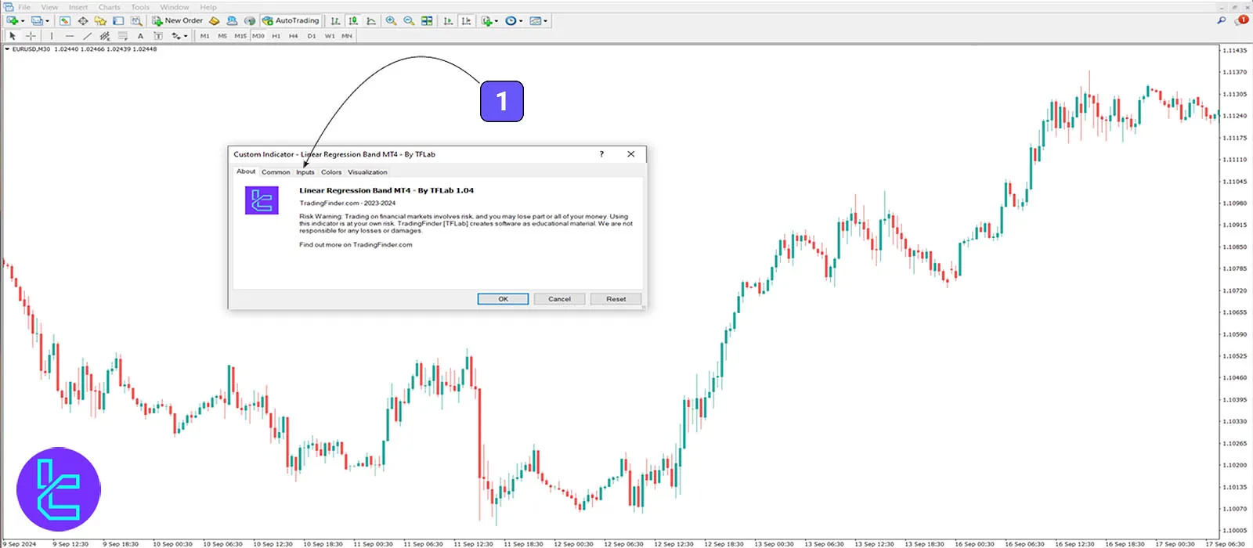Open the Inputs tab in dialog

[x=305, y=172]
